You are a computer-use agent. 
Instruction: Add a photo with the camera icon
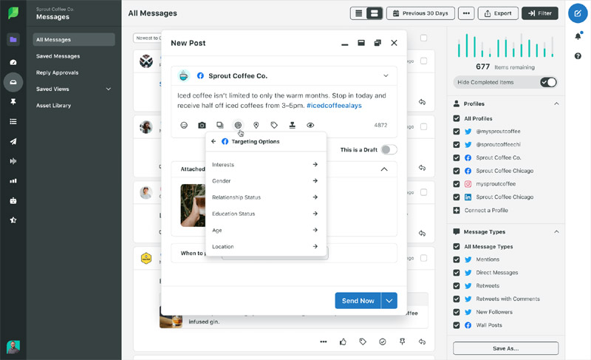(x=202, y=125)
